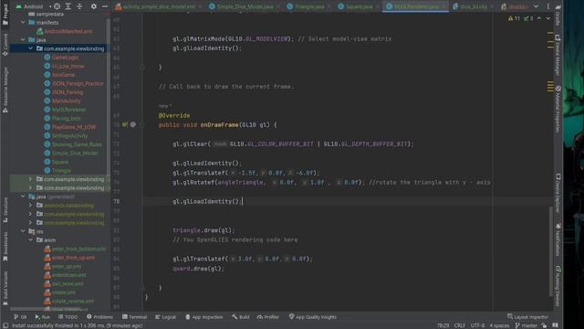584x329 pixels.
Task: Open Logcat tool window
Action: tap(165, 317)
